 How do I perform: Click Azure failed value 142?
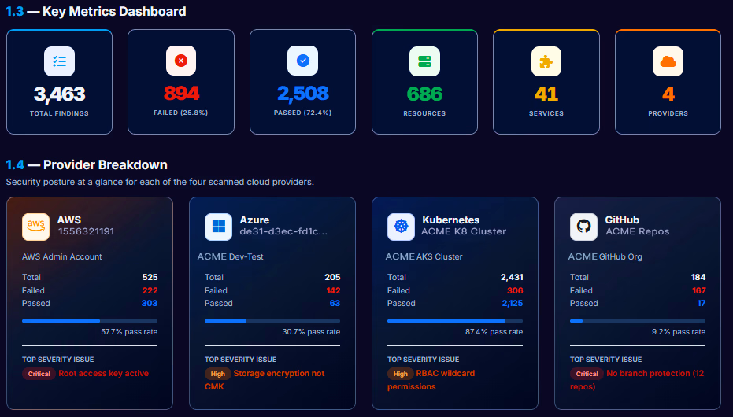[333, 290]
